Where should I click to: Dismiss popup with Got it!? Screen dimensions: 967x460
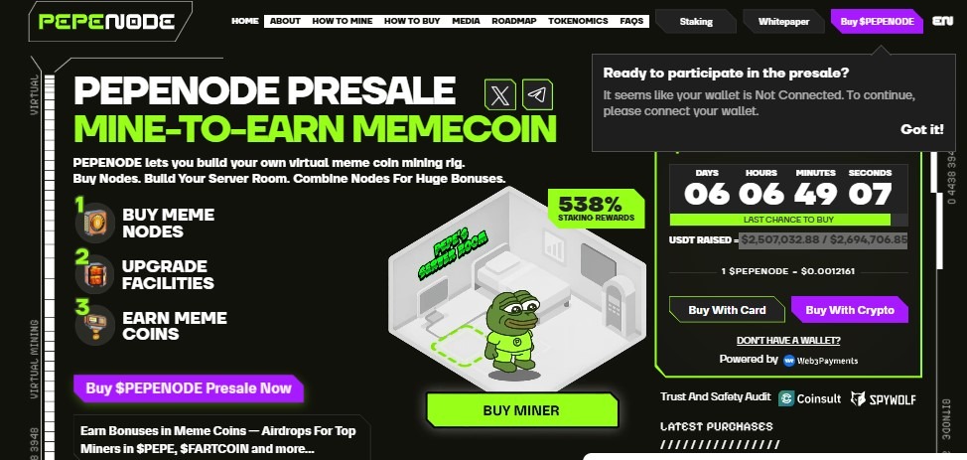point(922,129)
